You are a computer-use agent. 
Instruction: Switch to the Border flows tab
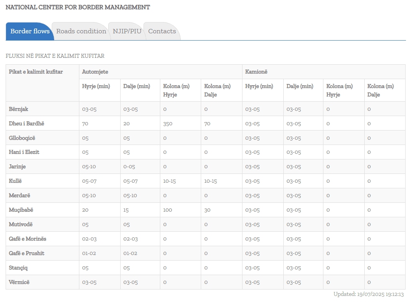30,31
